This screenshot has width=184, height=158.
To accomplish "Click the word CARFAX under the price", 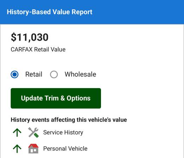I will point(21,50).
